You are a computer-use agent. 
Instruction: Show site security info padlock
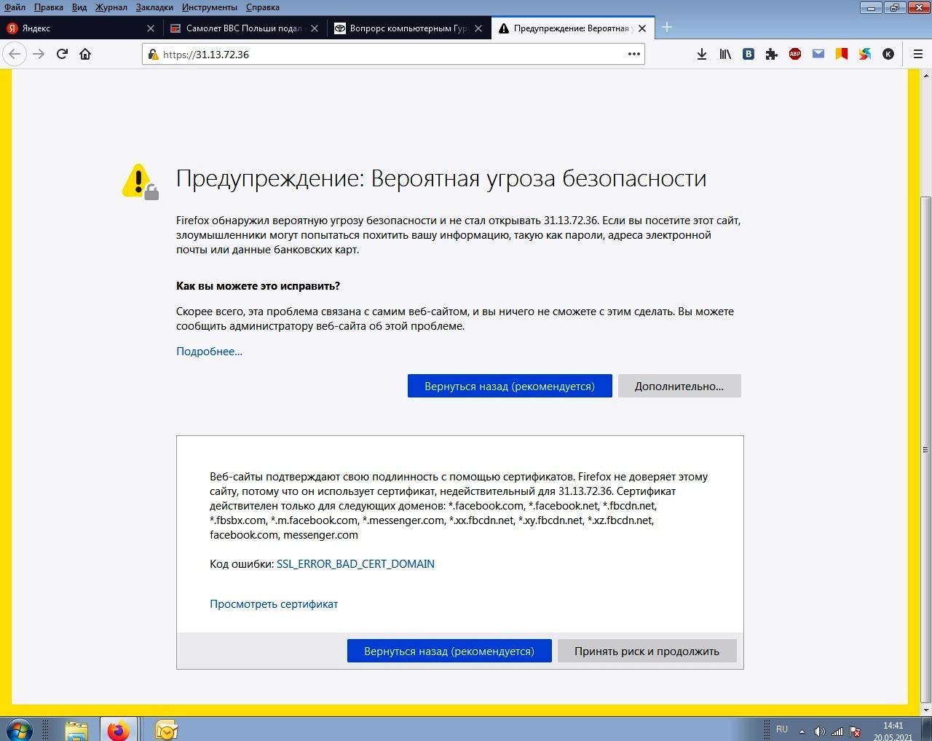click(153, 55)
